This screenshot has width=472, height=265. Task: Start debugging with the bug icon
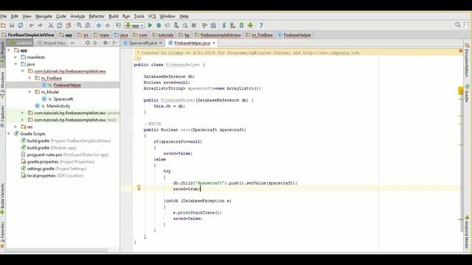point(159,26)
